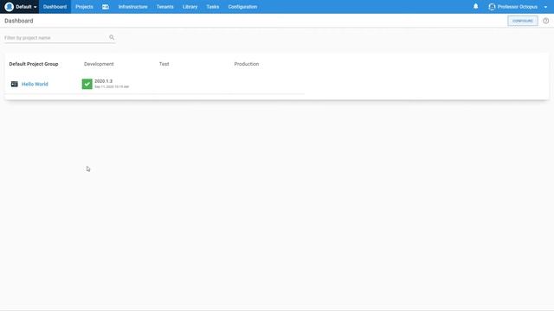Screen dimensions: 554x311
Task: Navigate to Tenants
Action: [x=165, y=7]
